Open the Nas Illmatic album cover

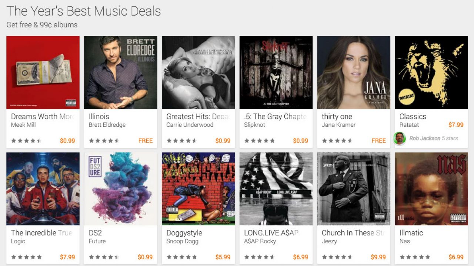pos(431,189)
